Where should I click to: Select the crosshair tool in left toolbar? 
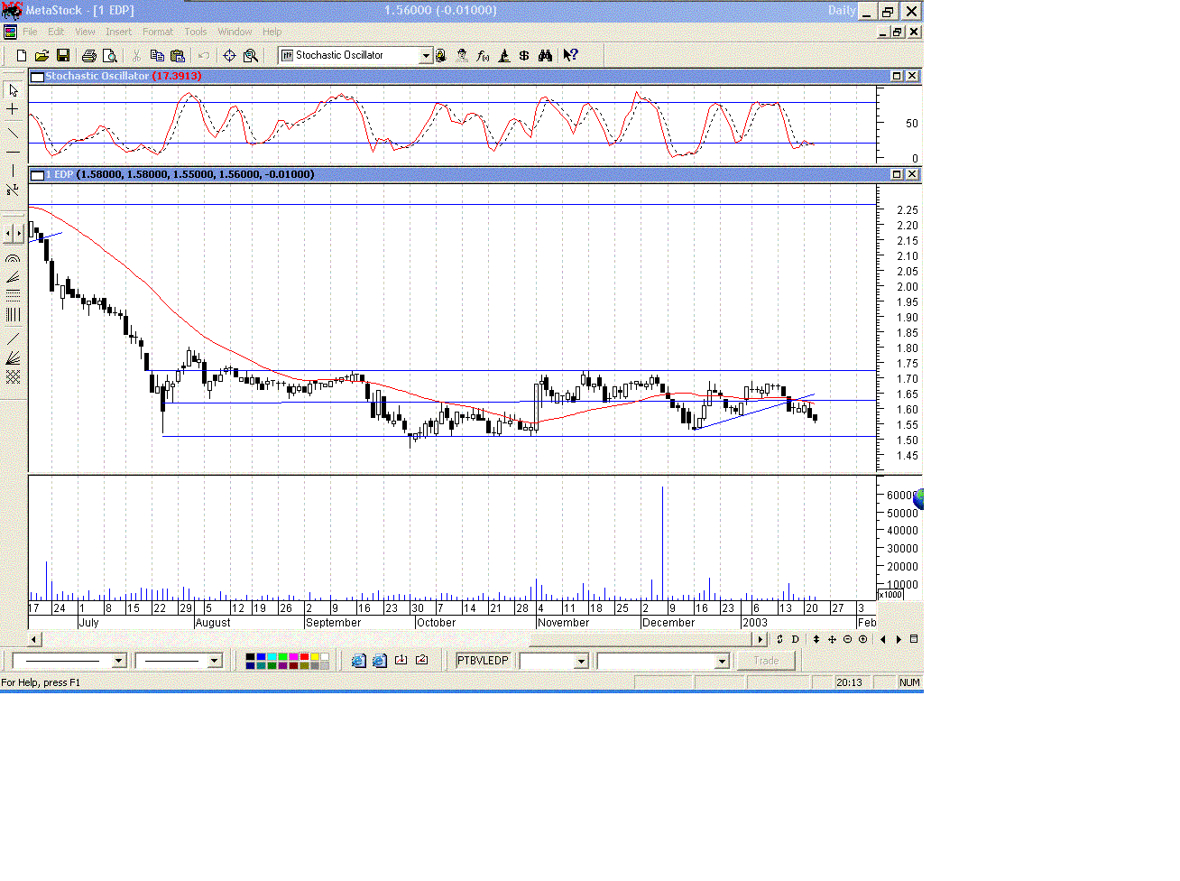tap(13, 109)
